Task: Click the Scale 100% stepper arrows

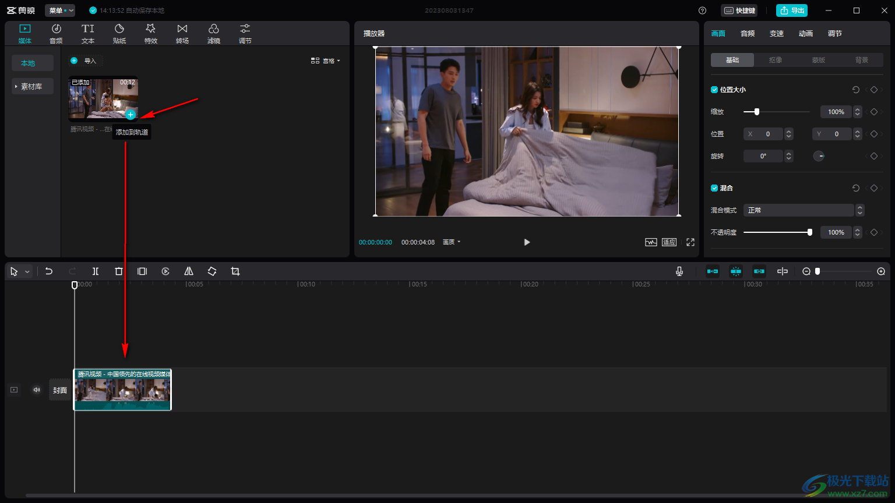Action: point(857,112)
